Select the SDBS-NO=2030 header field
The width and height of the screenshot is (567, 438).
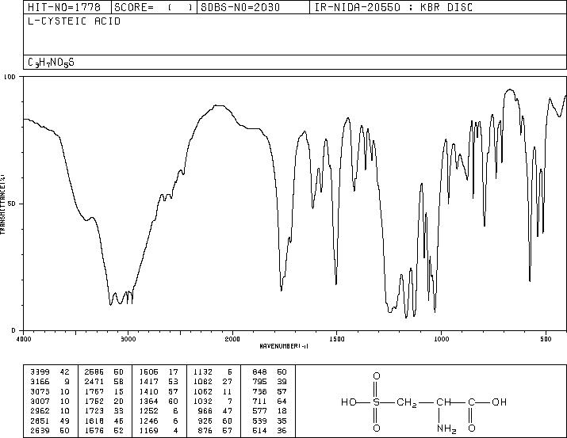(x=240, y=7)
